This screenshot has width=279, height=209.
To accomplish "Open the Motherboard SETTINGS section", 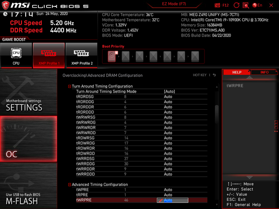I will 28,92.
